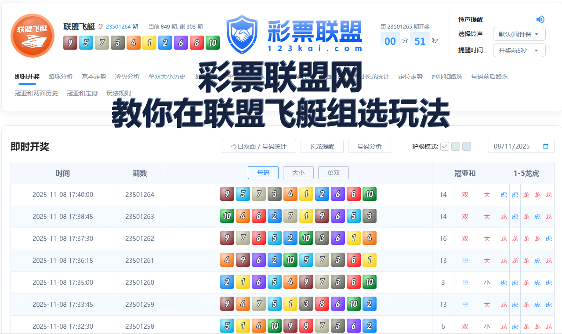Mute the sound via the speaker icon
This screenshot has height=334, width=562.
tap(540, 19)
